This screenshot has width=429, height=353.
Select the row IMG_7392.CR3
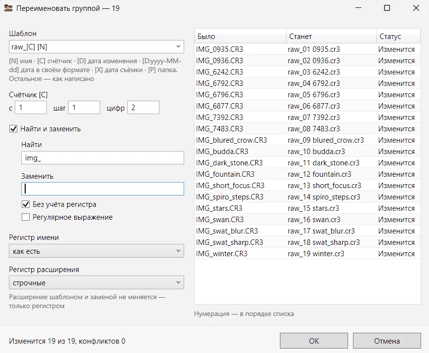(x=308, y=118)
